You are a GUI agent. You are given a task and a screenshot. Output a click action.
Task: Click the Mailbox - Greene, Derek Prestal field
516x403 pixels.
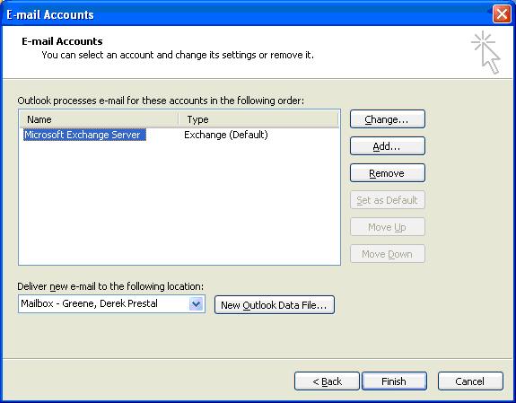111,303
